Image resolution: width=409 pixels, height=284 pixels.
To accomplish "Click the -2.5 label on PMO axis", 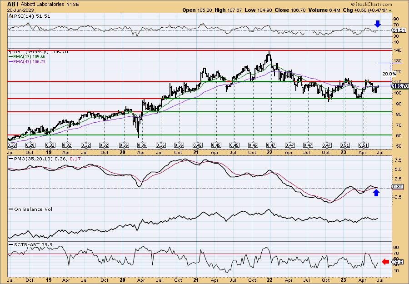I will pos(398,197).
